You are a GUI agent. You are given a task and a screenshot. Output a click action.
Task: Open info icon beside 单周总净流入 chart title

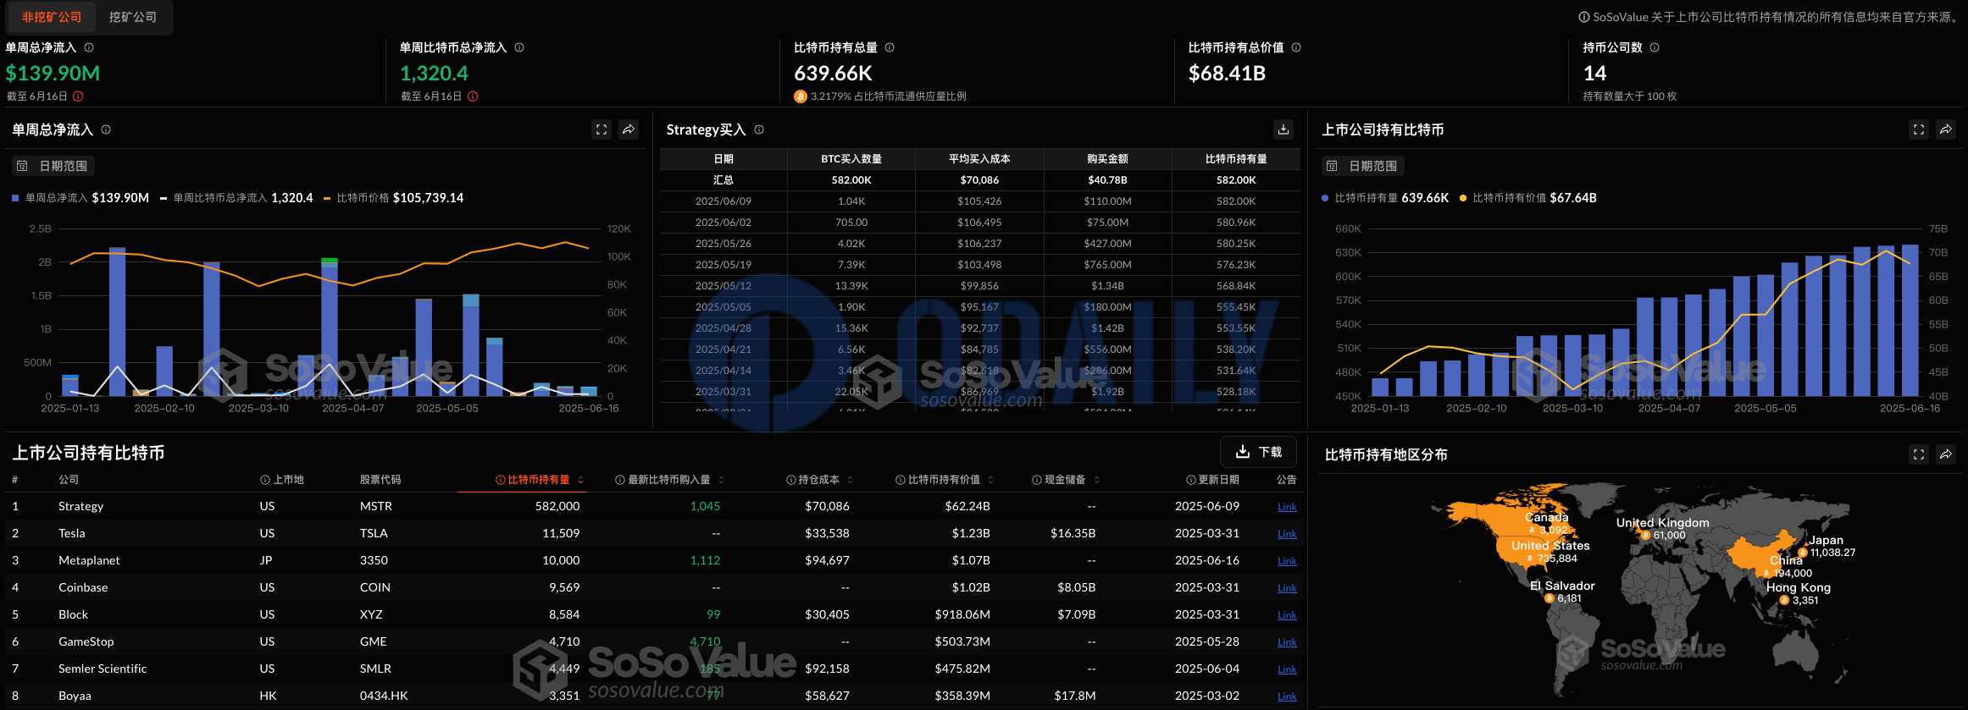[x=106, y=129]
